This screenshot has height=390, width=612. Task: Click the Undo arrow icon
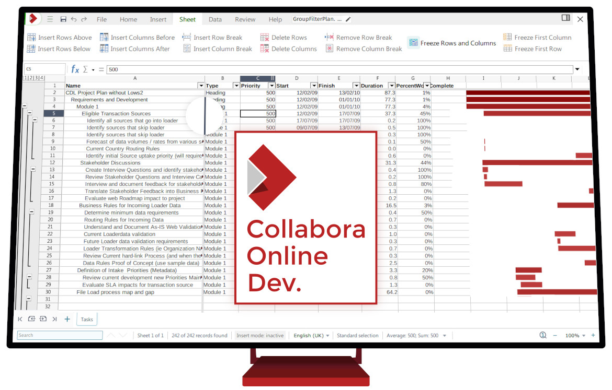(x=74, y=19)
